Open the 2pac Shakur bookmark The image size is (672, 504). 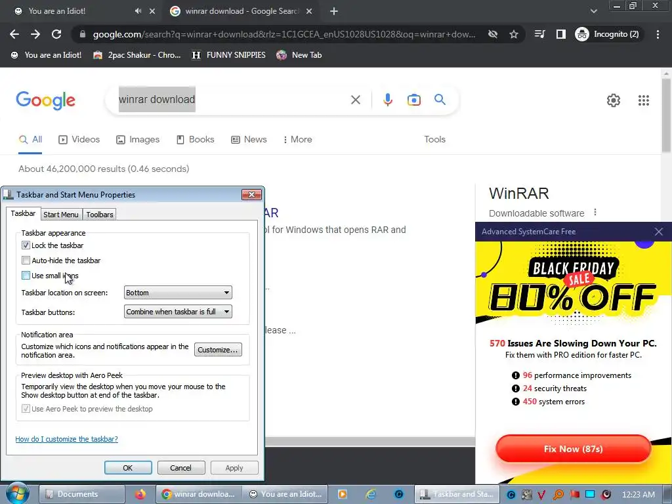pyautogui.click(x=137, y=55)
